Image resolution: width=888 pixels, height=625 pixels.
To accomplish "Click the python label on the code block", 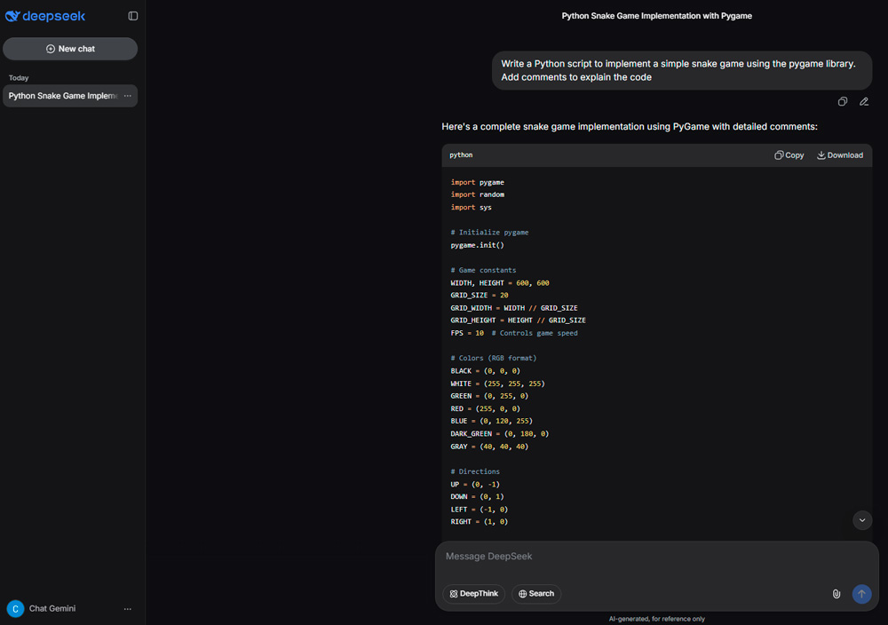I will point(461,154).
